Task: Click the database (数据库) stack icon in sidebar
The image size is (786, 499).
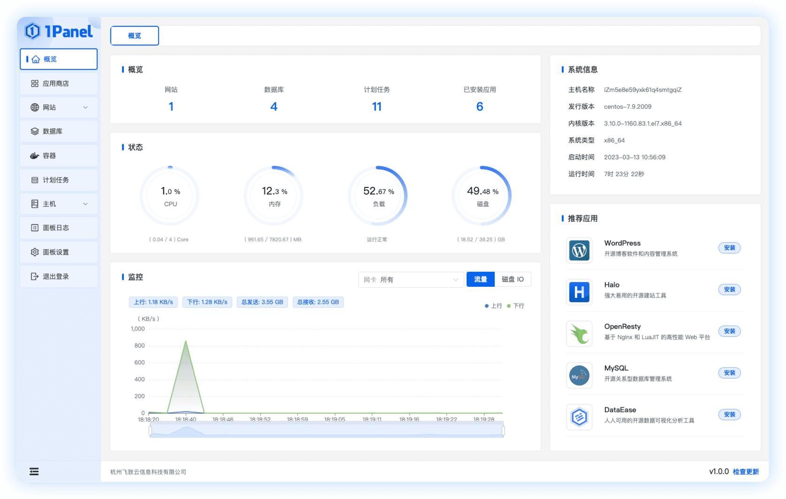Action: (35, 131)
